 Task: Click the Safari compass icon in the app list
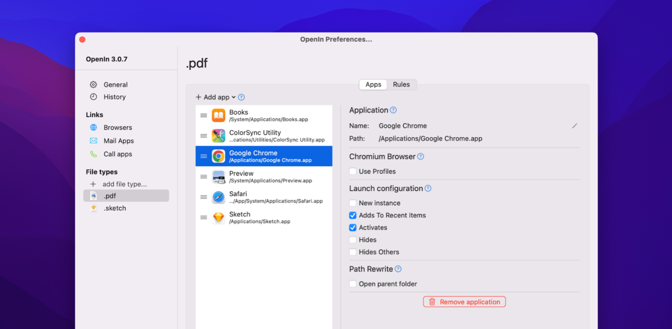pos(218,197)
